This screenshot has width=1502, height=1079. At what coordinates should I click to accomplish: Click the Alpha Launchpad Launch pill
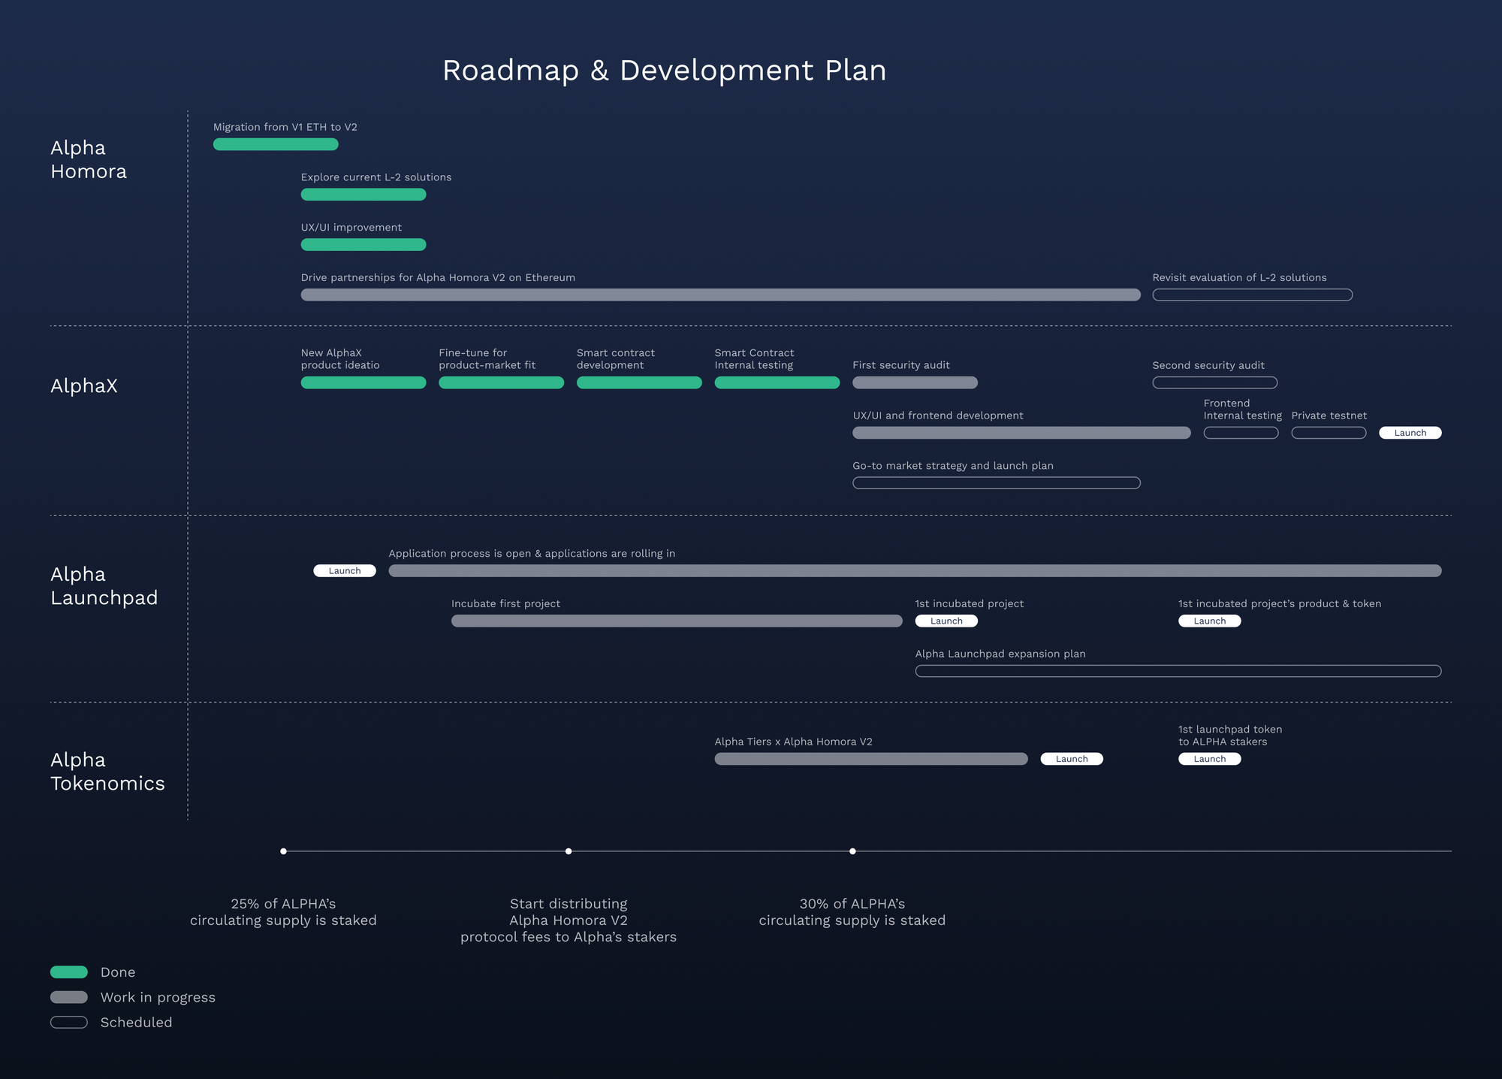pyautogui.click(x=344, y=571)
